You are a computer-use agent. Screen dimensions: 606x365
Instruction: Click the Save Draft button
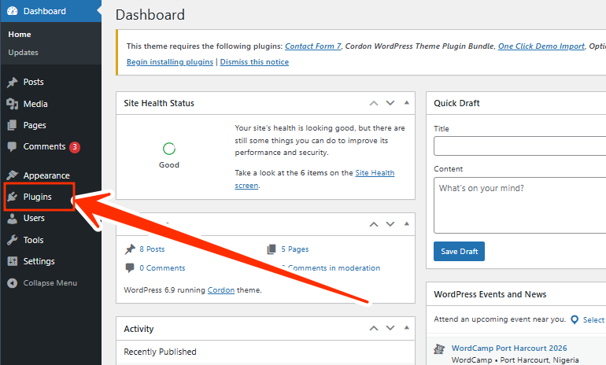click(459, 252)
